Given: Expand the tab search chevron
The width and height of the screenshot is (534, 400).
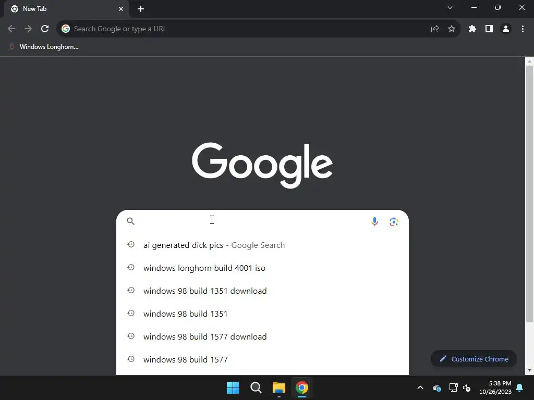Looking at the screenshot, I should [x=450, y=7].
